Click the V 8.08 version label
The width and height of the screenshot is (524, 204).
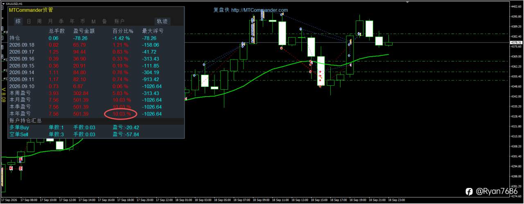pyautogui.click(x=4, y=95)
